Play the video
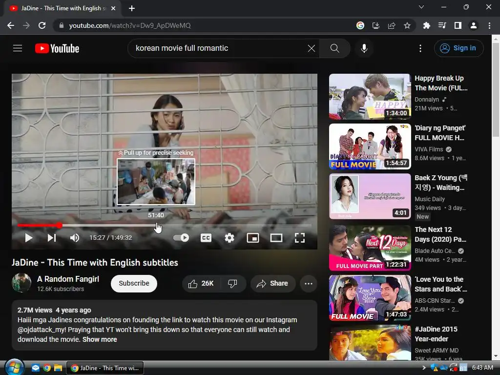 click(x=29, y=238)
